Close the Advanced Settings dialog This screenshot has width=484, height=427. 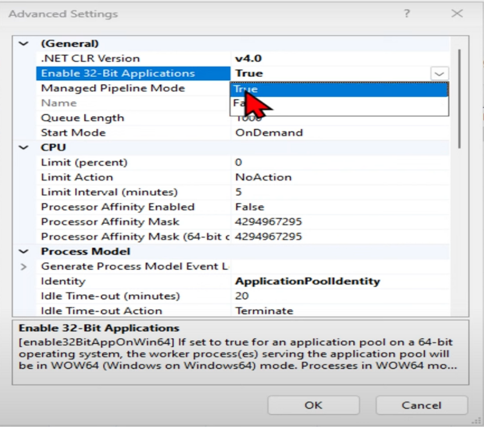point(457,14)
